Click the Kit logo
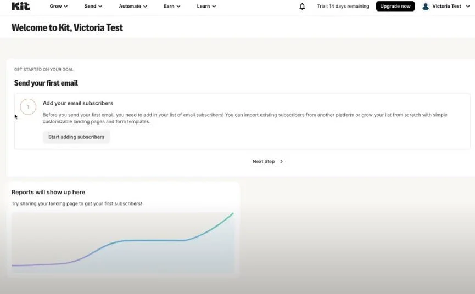The width and height of the screenshot is (475, 294). click(x=21, y=7)
